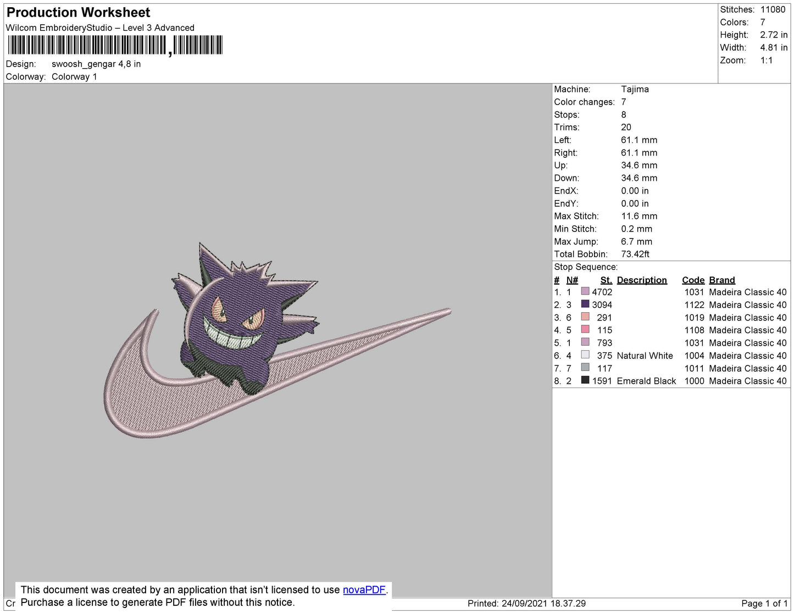This screenshot has width=794, height=614.
Task: Click the Page 1 of 1 indicator
Action: (764, 604)
